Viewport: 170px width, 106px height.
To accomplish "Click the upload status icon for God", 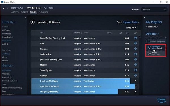I will (135, 43).
